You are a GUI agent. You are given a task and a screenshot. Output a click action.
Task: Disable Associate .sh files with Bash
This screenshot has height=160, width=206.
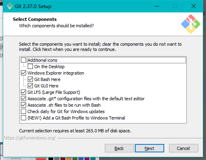pyautogui.click(x=24, y=105)
